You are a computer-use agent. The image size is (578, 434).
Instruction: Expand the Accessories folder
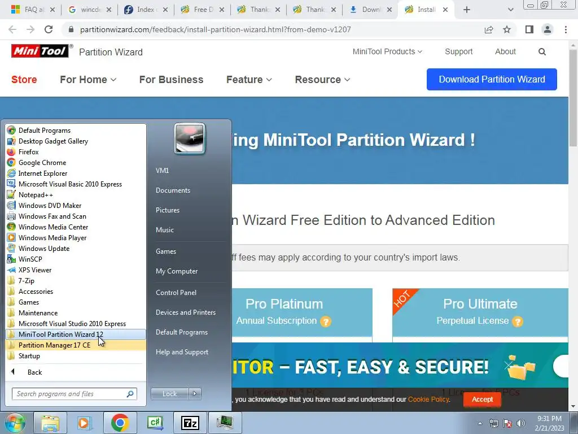pyautogui.click(x=76, y=291)
